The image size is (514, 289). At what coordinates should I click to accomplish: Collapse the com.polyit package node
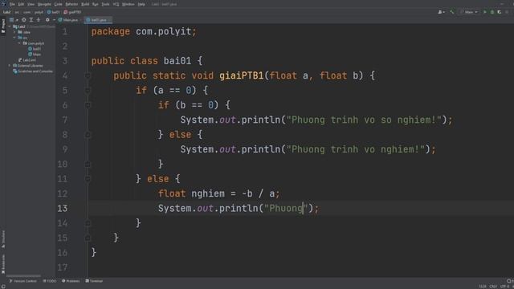pos(19,43)
